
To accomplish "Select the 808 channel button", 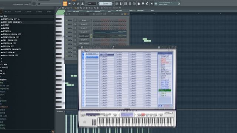I will pos(84,44).
